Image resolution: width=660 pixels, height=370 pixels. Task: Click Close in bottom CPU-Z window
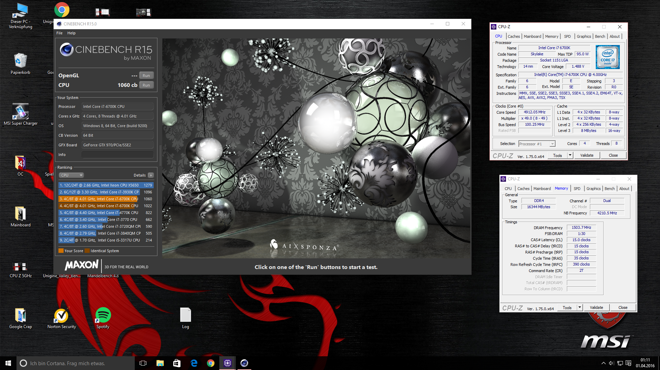tap(623, 308)
